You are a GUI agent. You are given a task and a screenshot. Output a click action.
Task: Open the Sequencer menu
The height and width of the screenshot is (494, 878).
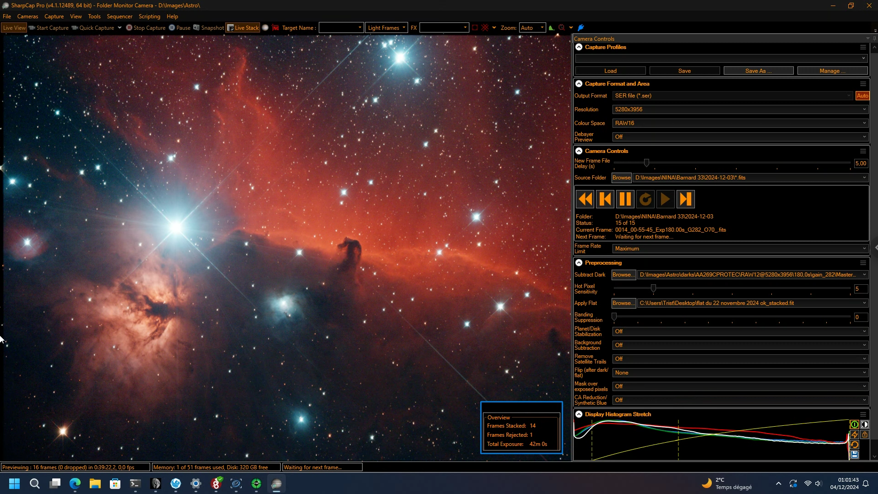point(119,16)
